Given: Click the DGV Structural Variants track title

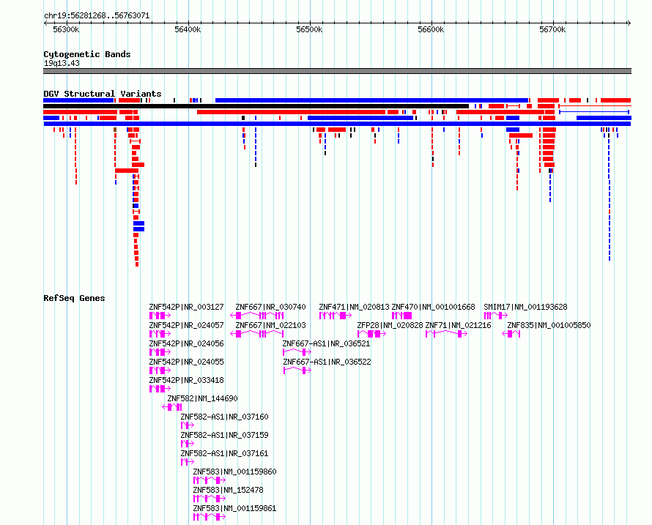Looking at the screenshot, I should pos(103,94).
